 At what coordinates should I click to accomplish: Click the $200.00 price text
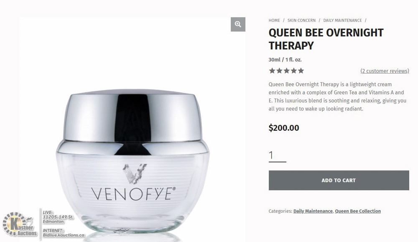coord(284,128)
